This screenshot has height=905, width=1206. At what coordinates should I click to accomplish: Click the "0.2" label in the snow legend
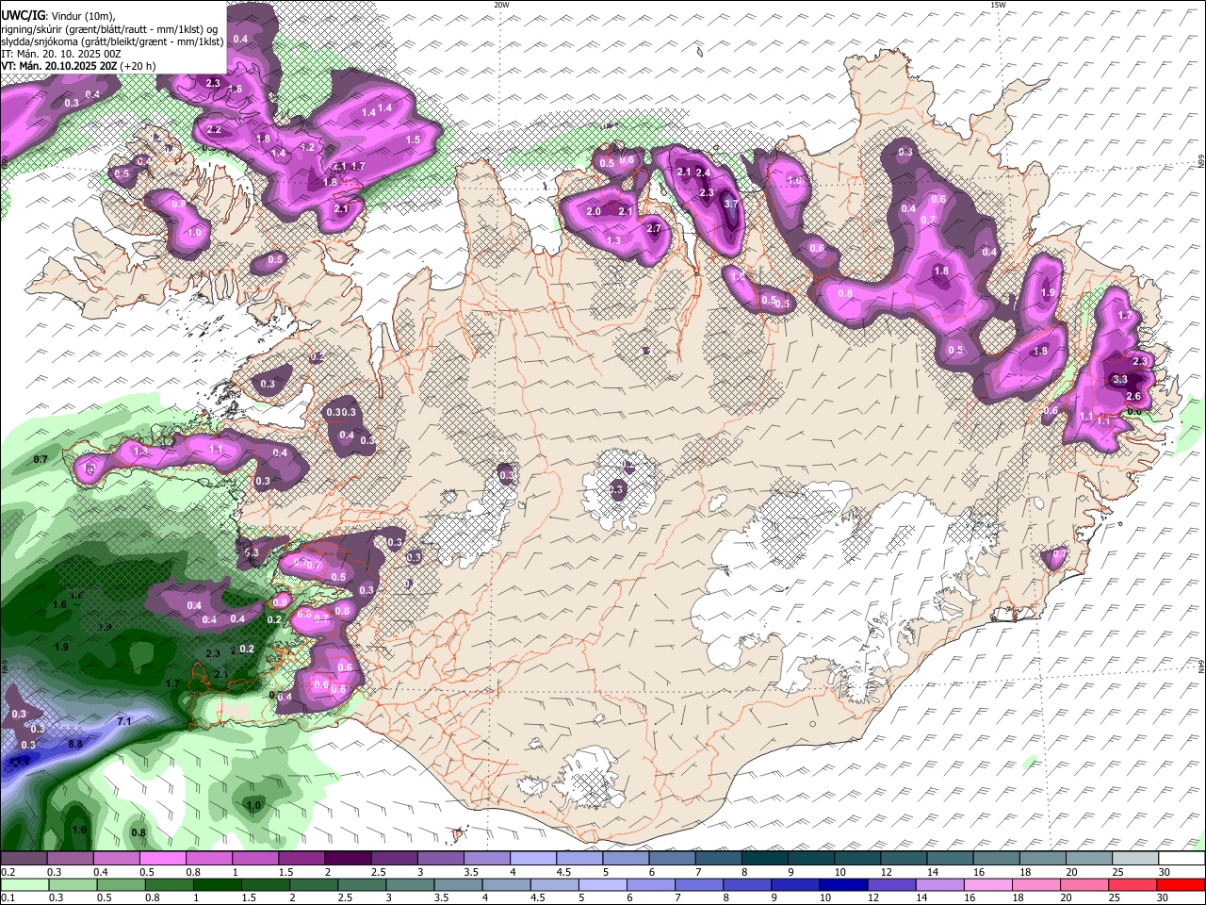(x=7, y=872)
